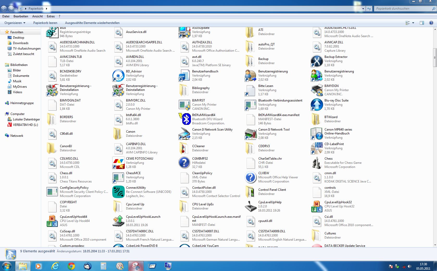437x271 pixels.
Task: Select the Canon IJ Network Tool icon
Action: point(251,134)
